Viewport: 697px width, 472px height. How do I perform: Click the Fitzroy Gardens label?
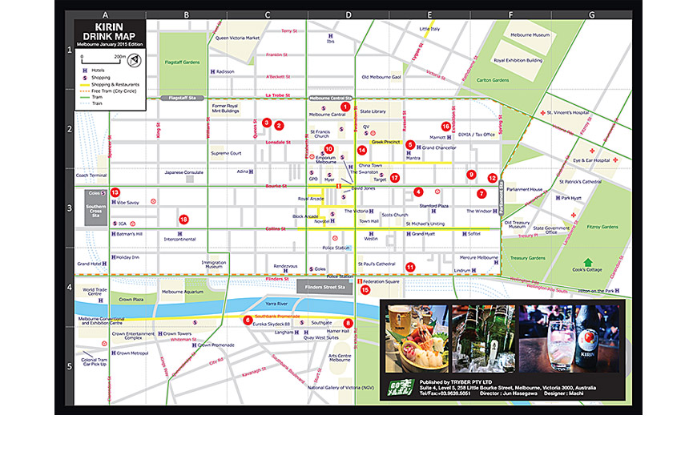coord(602,227)
